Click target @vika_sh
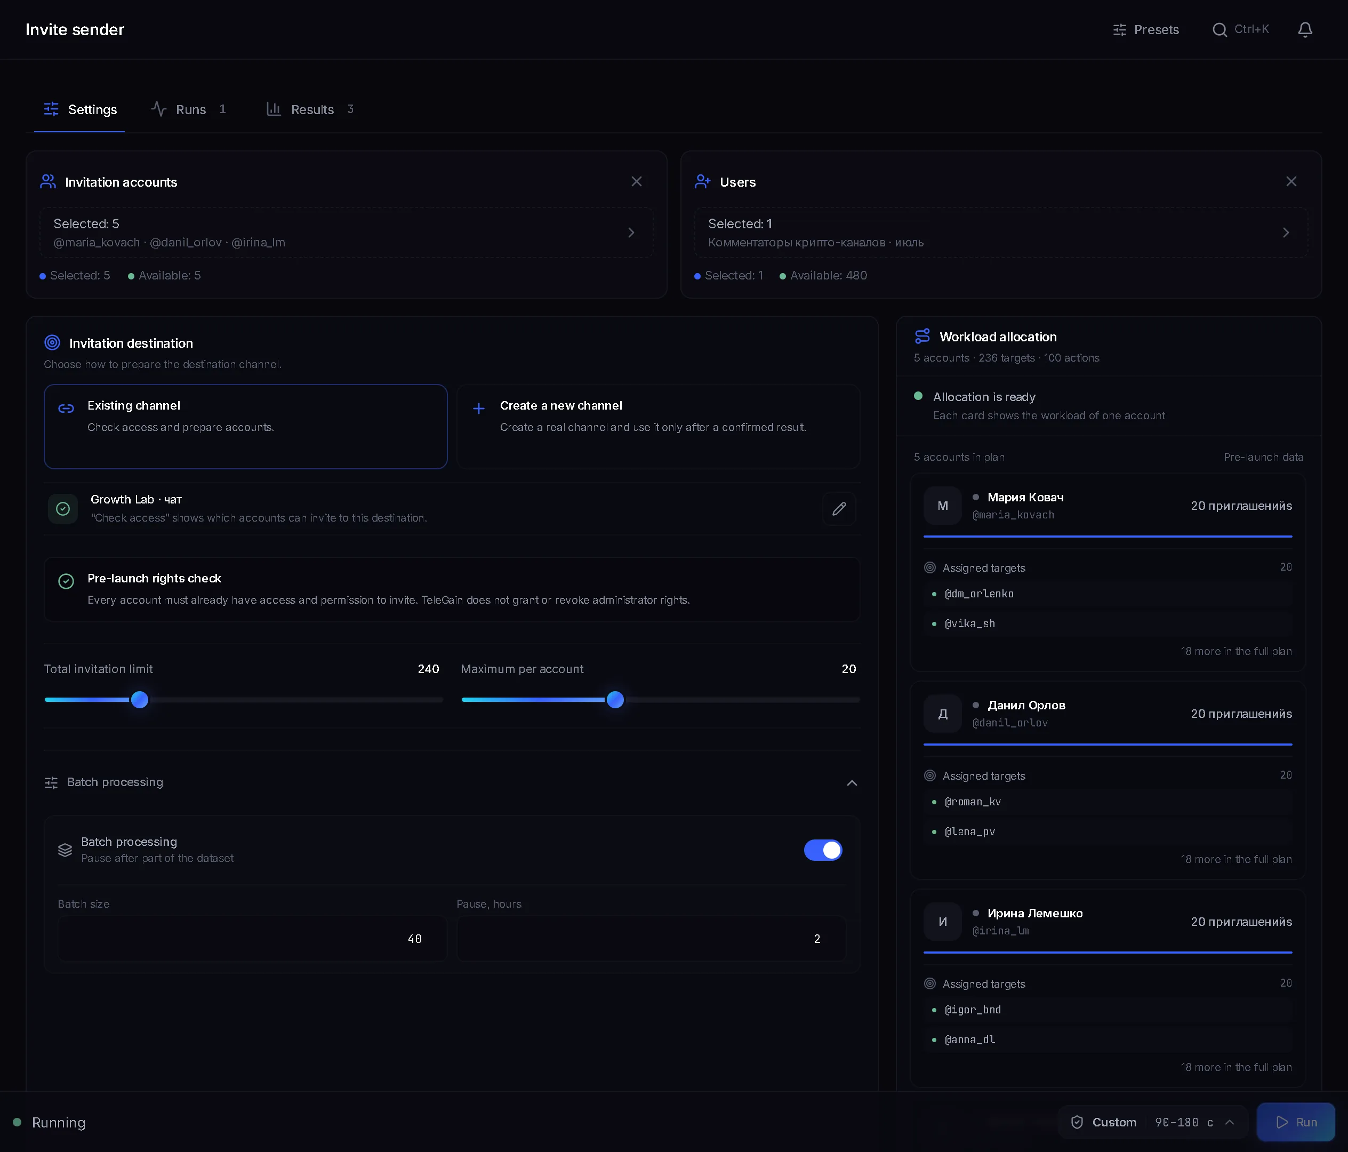Image resolution: width=1348 pixels, height=1152 pixels. (x=1108, y=623)
